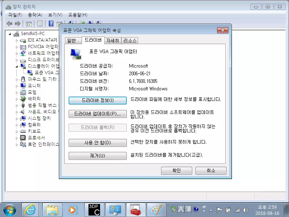Cancel the dialog with 취소
Screen dimensions: 289x217
click(211, 171)
